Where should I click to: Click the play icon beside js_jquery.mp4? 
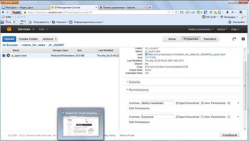pos(8,56)
